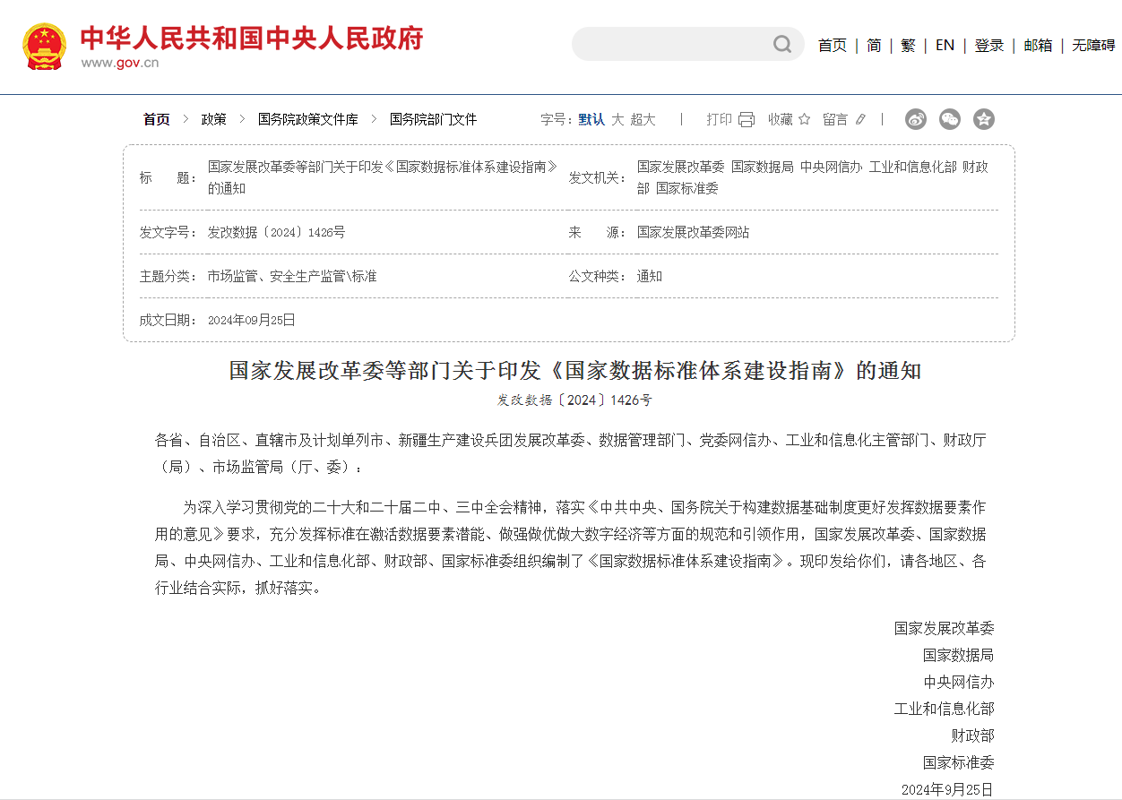Go to 政策 in the breadcrumb
Viewport: 1122px width, 800px height.
213,119
